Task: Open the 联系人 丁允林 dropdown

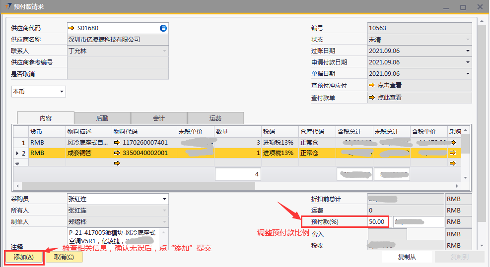Action: (164, 51)
